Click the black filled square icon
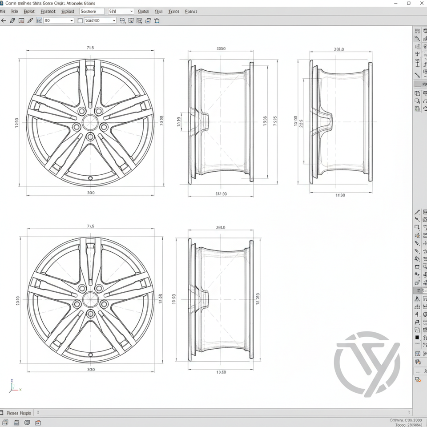This screenshot has height=427, width=427. tap(417, 338)
